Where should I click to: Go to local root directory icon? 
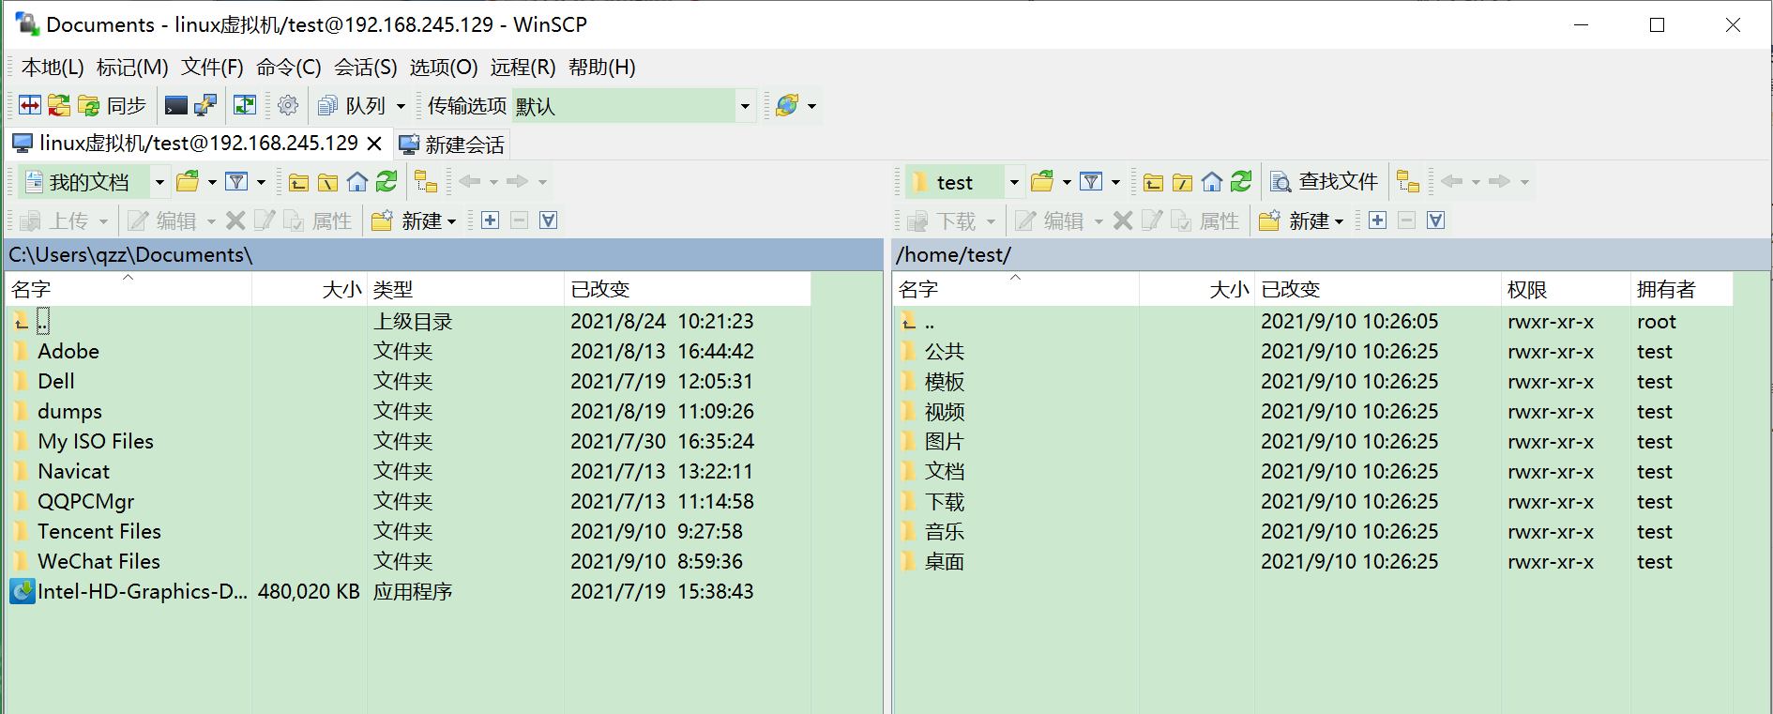tap(328, 182)
